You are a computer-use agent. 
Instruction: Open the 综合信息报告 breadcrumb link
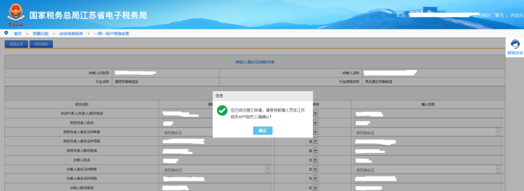pos(71,34)
